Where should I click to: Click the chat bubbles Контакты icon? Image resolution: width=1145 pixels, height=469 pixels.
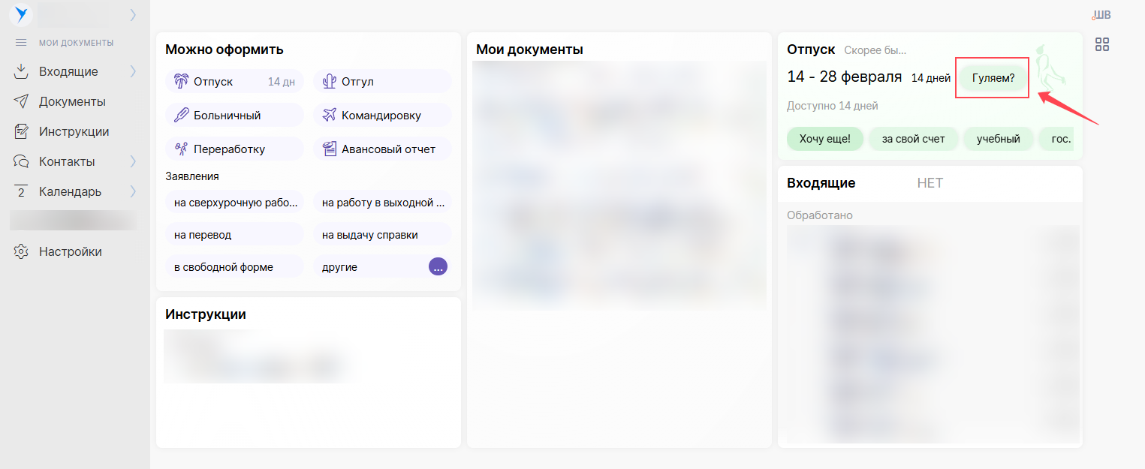[x=21, y=161]
